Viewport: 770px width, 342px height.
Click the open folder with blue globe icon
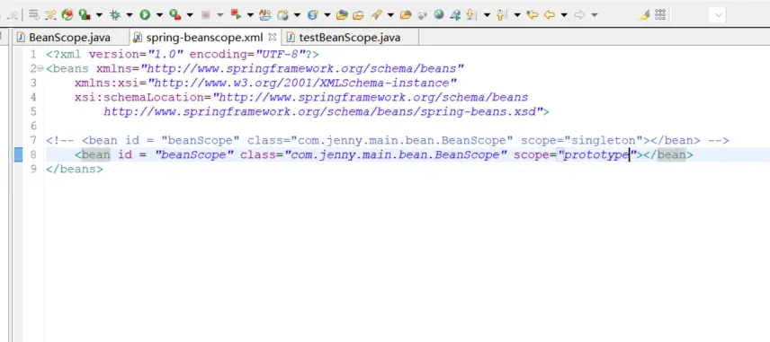point(342,14)
